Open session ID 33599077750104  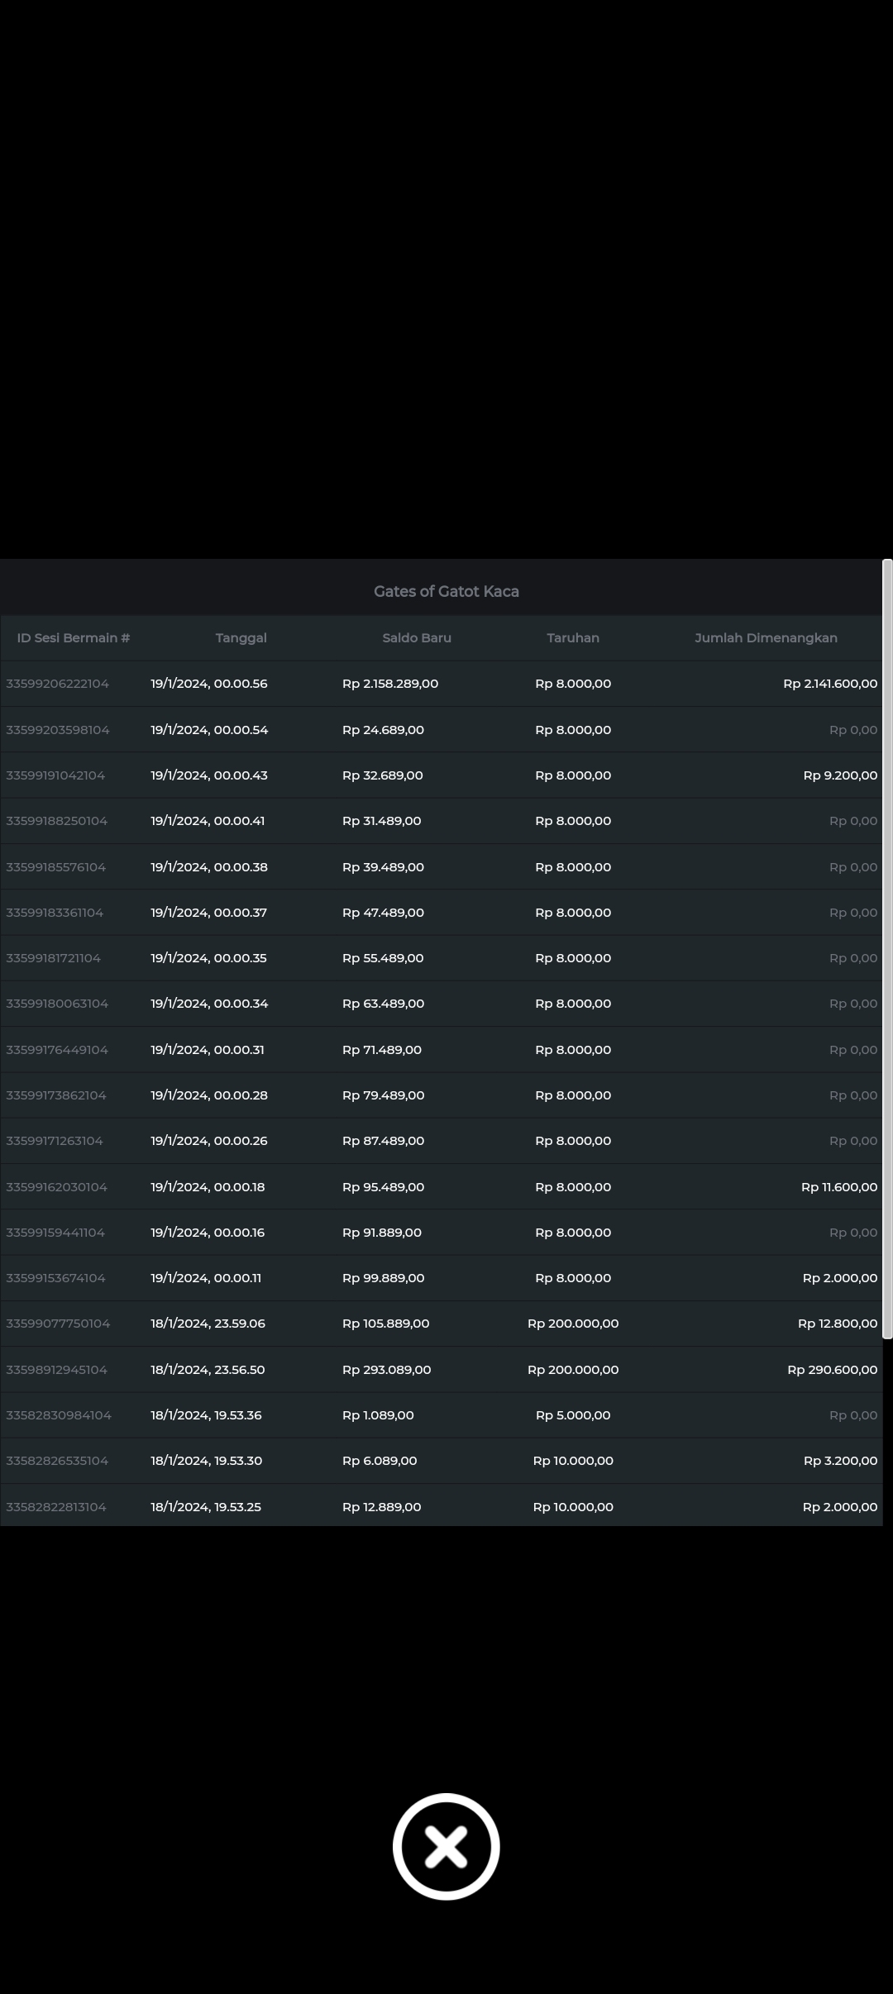[58, 1324]
